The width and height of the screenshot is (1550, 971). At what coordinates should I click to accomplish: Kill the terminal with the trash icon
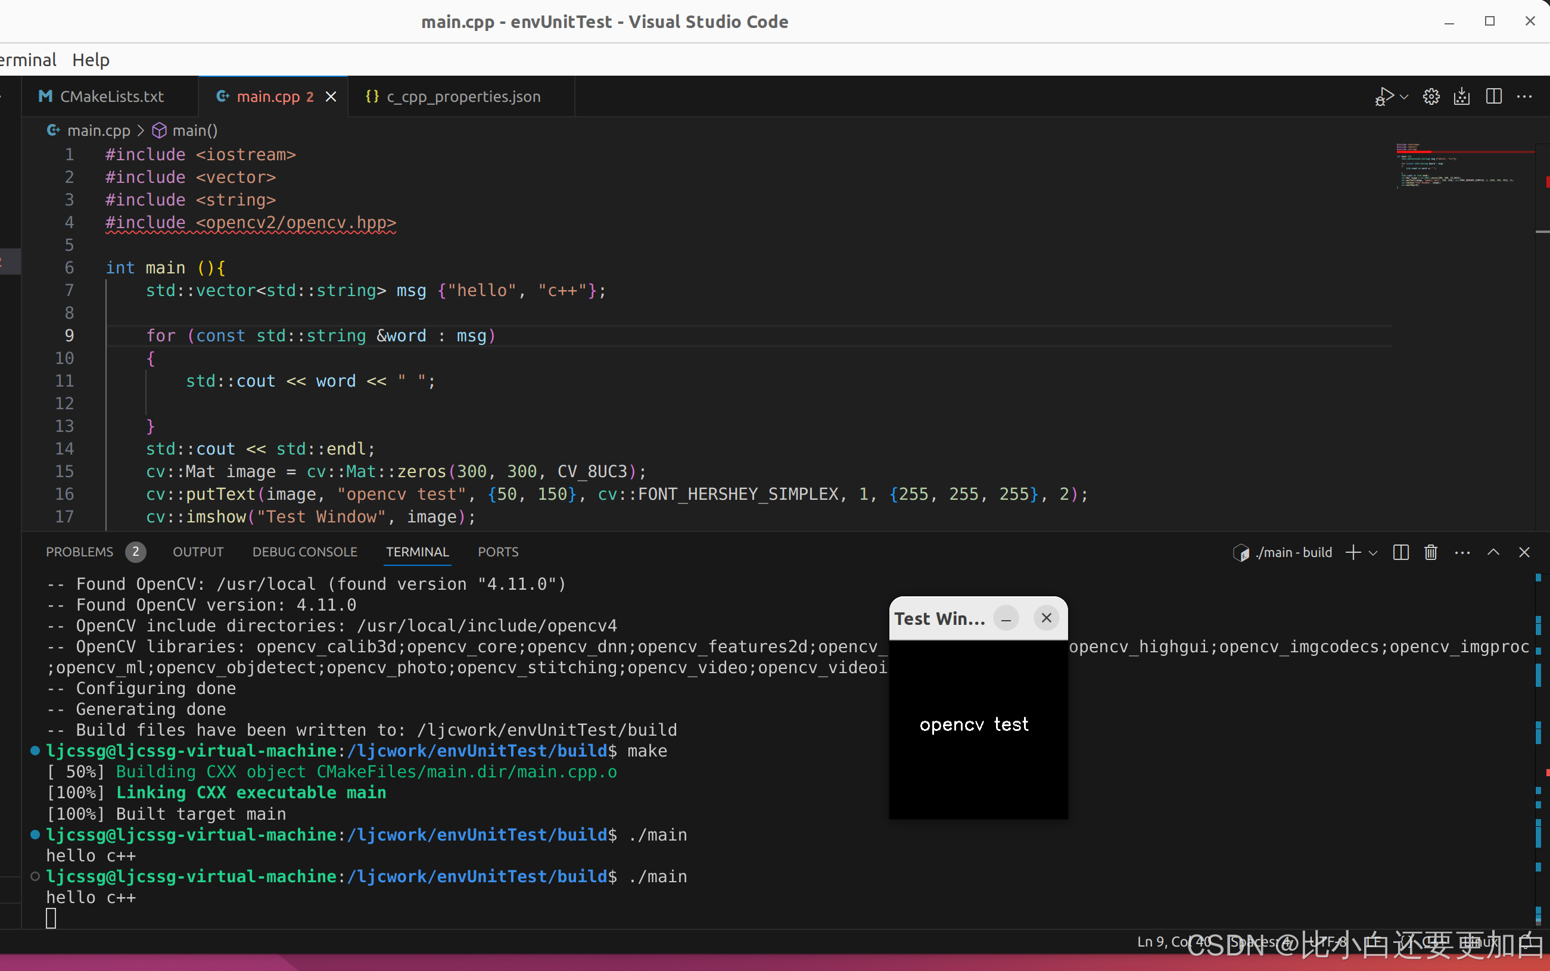pos(1431,552)
